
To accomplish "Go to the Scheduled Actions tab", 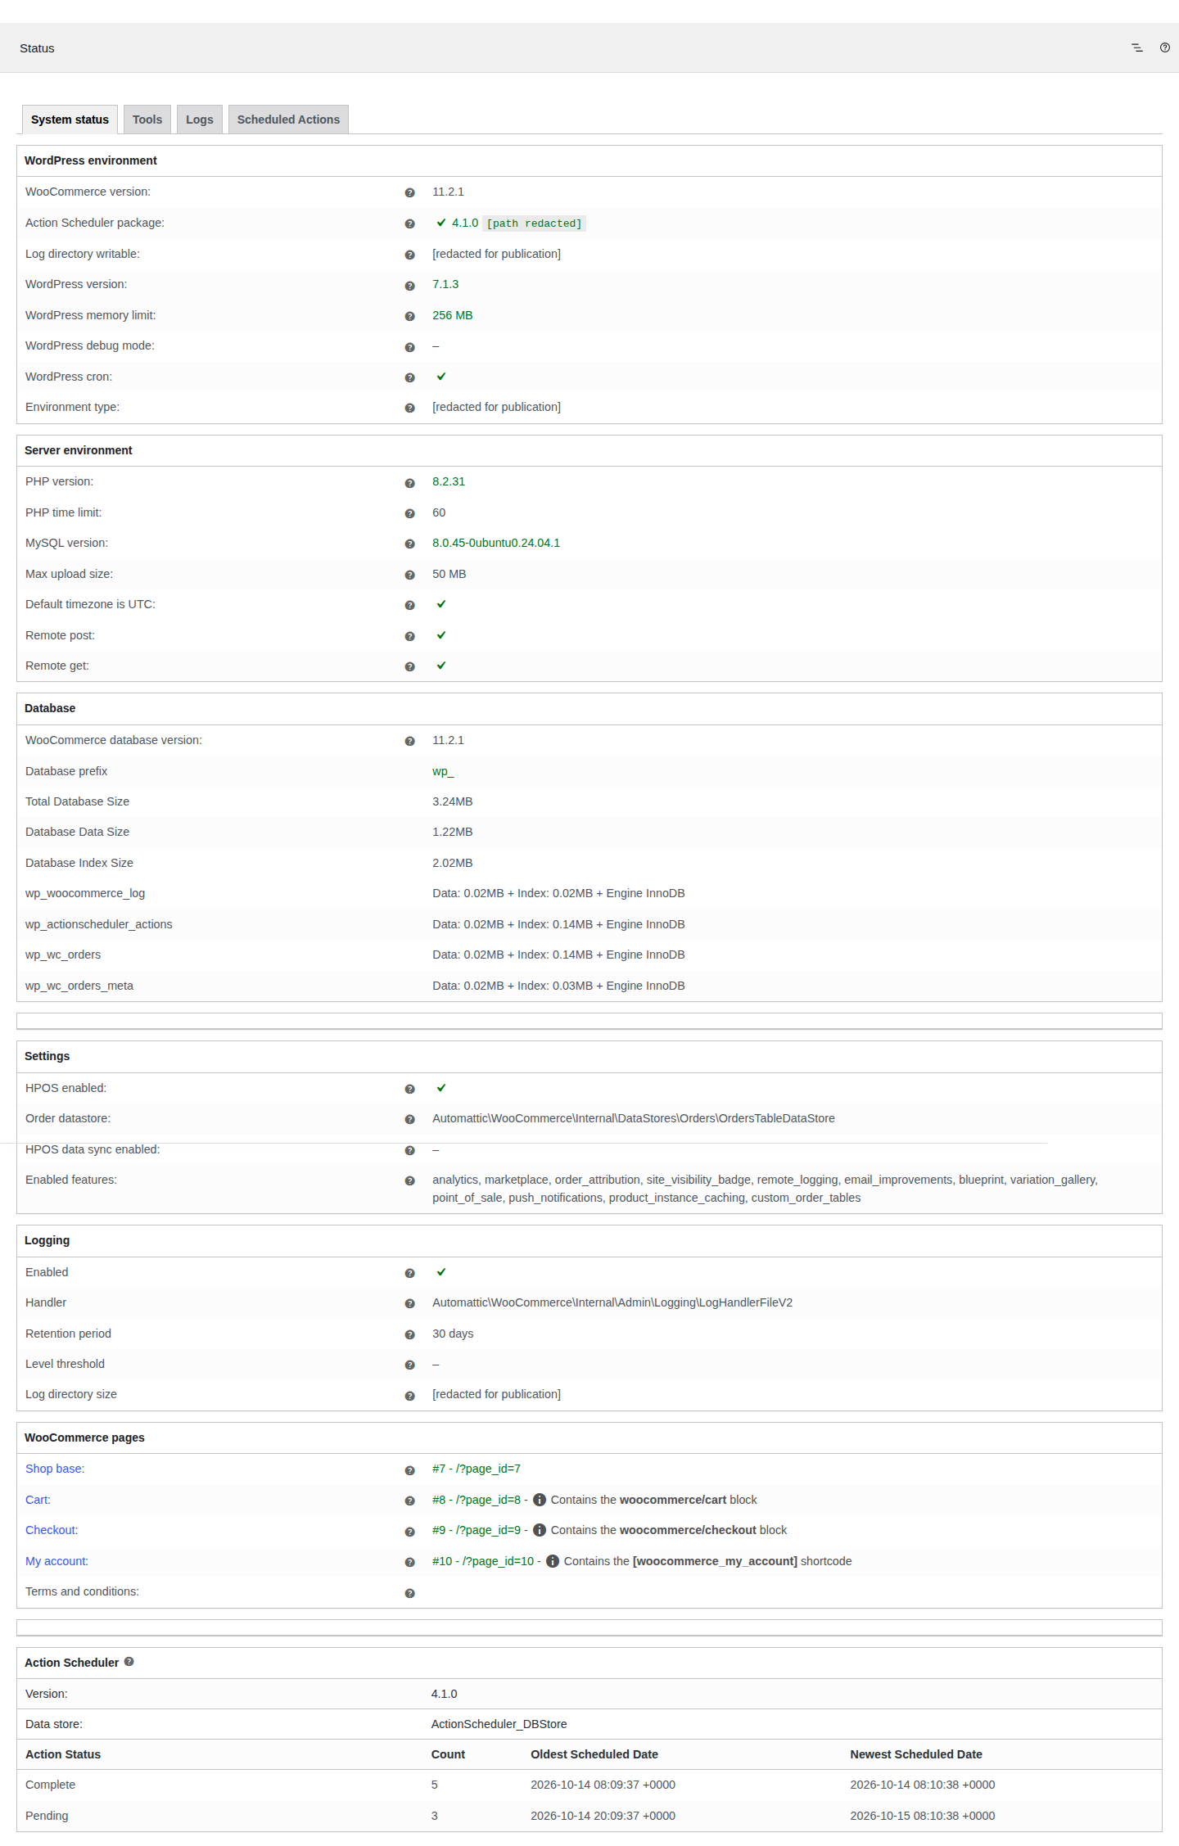I will pyautogui.click(x=288, y=120).
